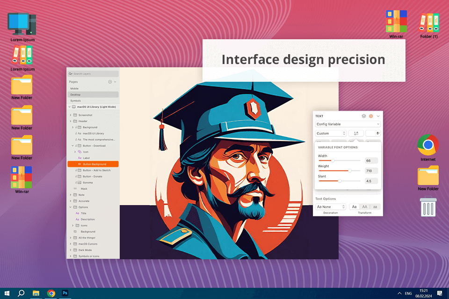Click the text Aa icon of Label layer
The width and height of the screenshot is (449, 299).
coord(80,158)
